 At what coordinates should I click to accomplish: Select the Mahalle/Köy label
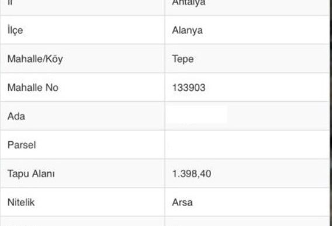coord(35,59)
